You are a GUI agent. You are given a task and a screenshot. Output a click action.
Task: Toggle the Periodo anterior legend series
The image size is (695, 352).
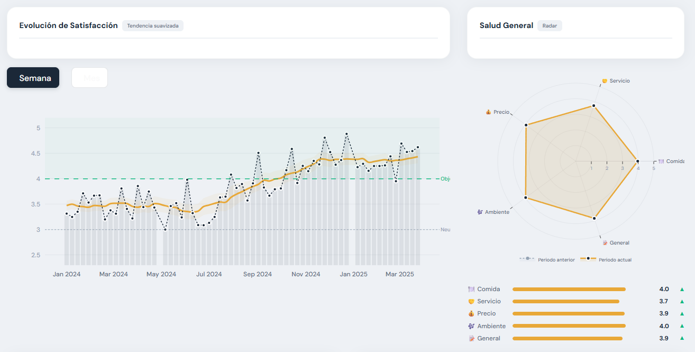547,259
